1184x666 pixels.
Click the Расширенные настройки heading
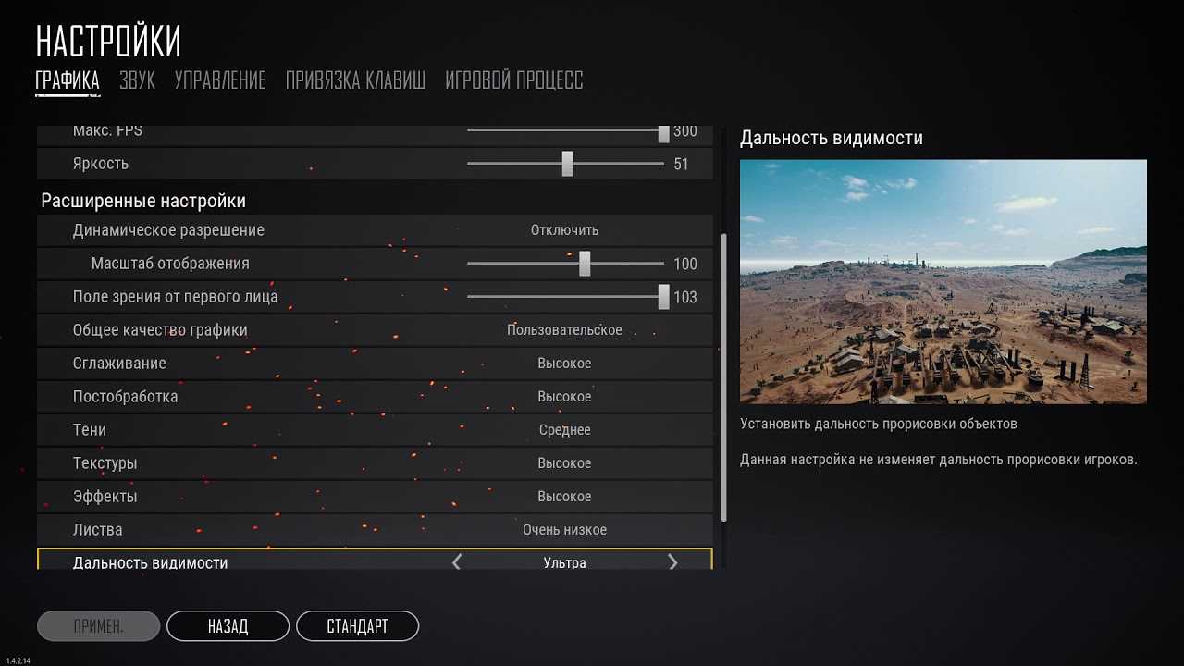tap(143, 201)
